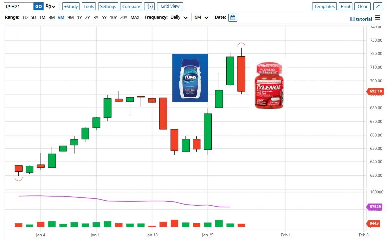Expand the Daily frequency dropdown
The image size is (388, 243).
[x=179, y=18]
